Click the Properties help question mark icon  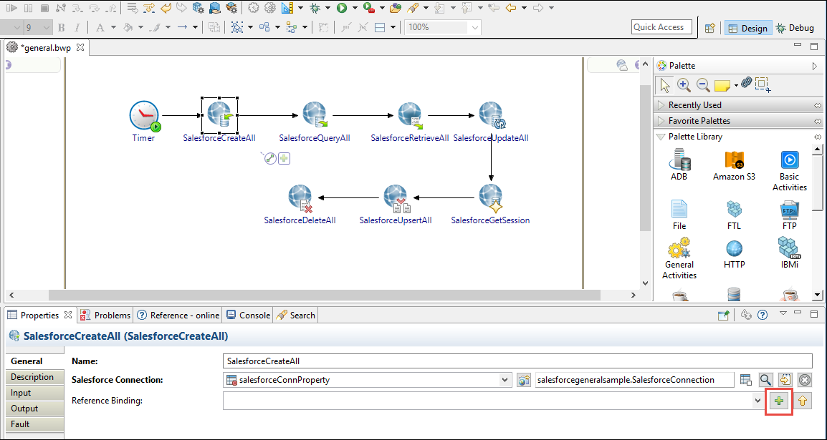[x=762, y=315]
